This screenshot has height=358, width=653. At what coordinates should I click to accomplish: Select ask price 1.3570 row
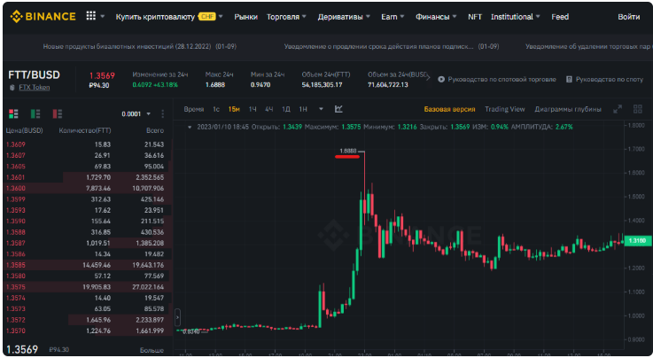[88, 331]
